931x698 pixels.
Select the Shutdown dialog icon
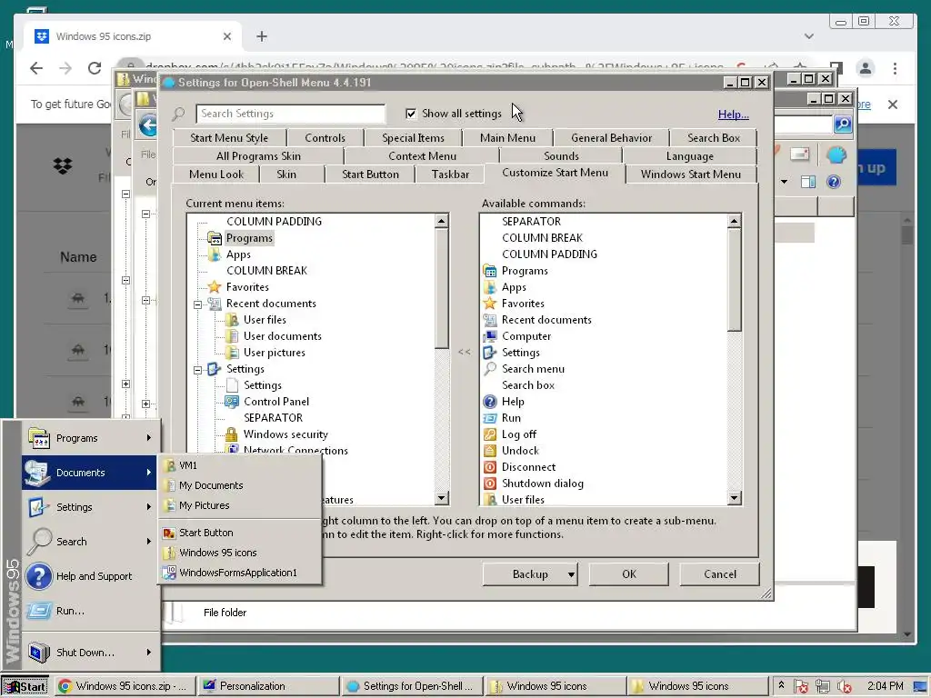pyautogui.click(x=490, y=484)
